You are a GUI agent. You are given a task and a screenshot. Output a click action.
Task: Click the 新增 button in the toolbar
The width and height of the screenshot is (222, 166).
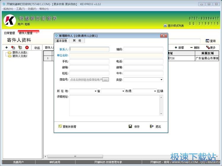pyautogui.click(x=179, y=48)
